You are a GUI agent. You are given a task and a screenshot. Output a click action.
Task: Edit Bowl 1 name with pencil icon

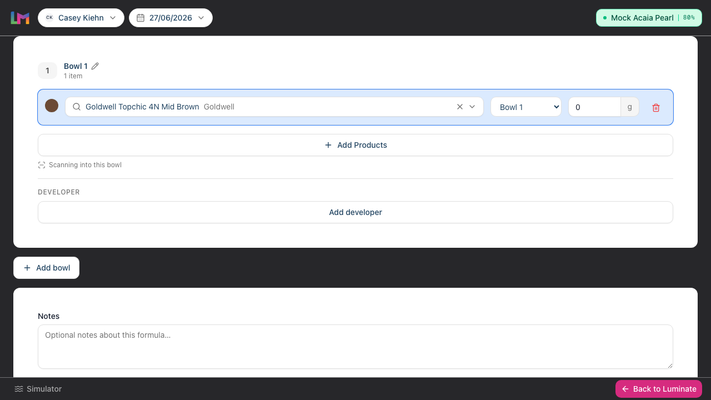(x=95, y=66)
